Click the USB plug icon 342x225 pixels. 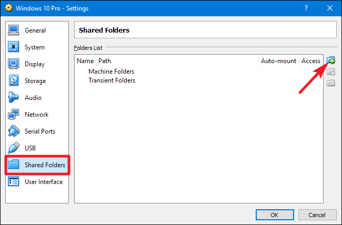[14, 148]
